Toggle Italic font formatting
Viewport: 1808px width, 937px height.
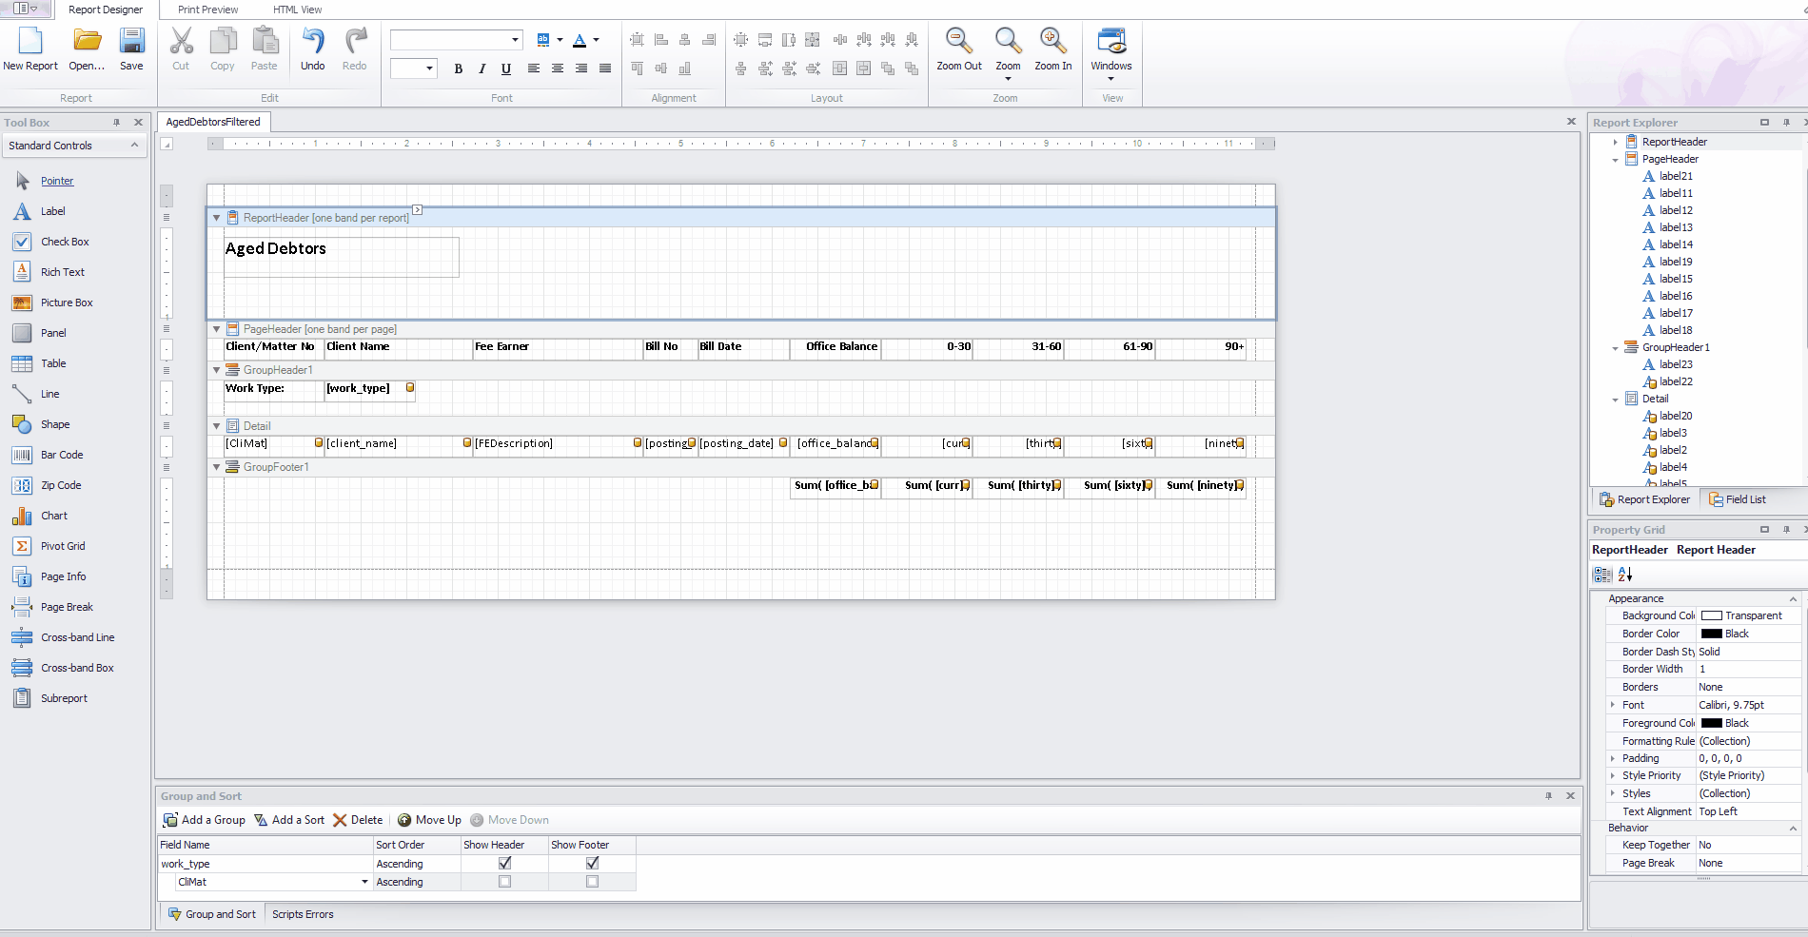(482, 68)
